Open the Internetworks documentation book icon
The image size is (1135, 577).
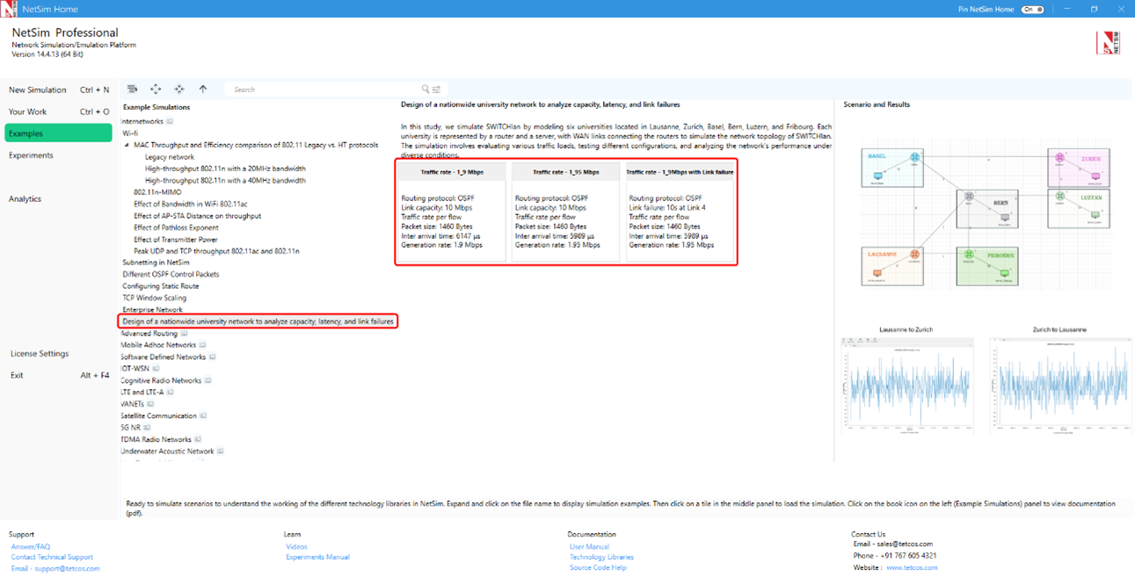(x=170, y=121)
